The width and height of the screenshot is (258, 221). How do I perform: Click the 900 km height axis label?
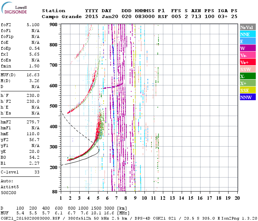pos(53,25)
